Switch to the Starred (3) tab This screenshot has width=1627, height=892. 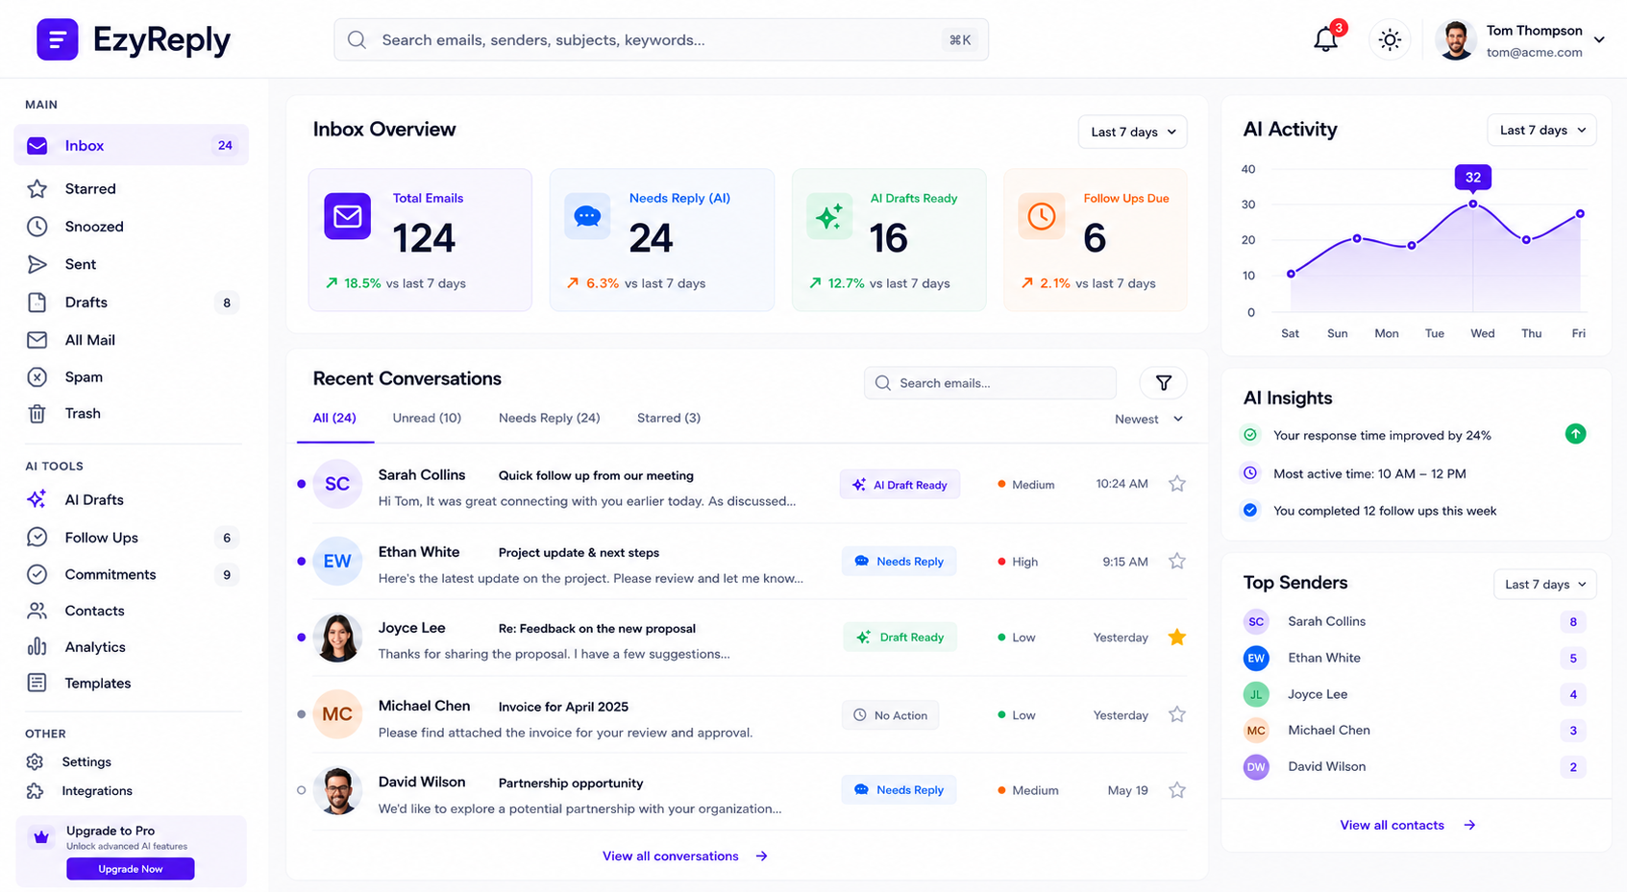tap(669, 418)
